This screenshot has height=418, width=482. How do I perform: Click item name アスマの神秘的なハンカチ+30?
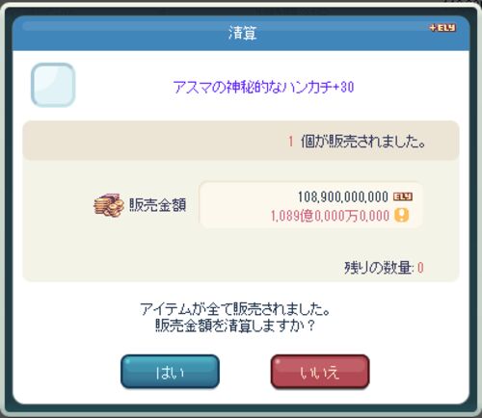click(263, 87)
